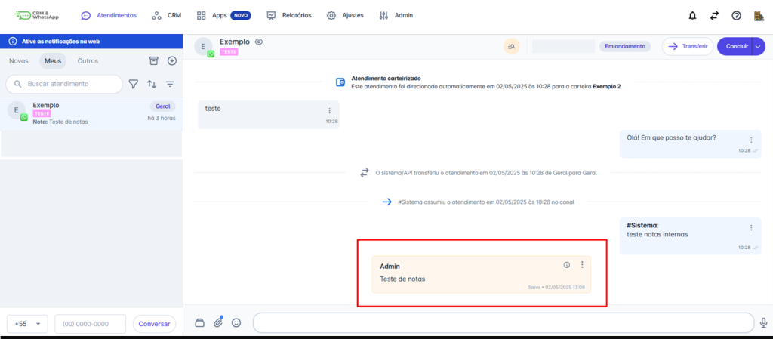Image resolution: width=773 pixels, height=339 pixels.
Task: Click the help question mark icon
Action: coord(737,15)
